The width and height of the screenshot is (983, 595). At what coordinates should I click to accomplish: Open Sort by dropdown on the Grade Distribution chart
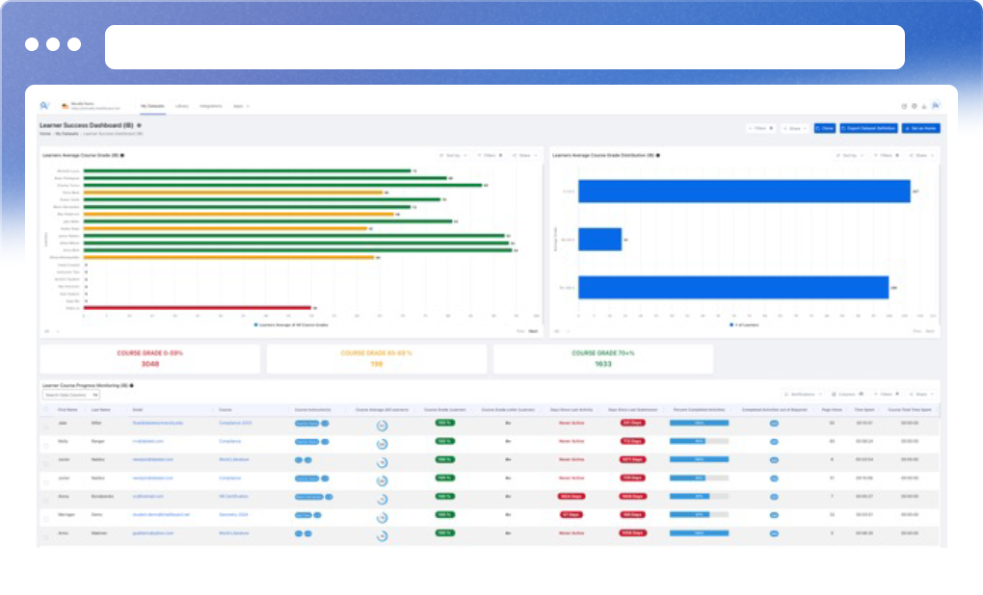pos(850,155)
